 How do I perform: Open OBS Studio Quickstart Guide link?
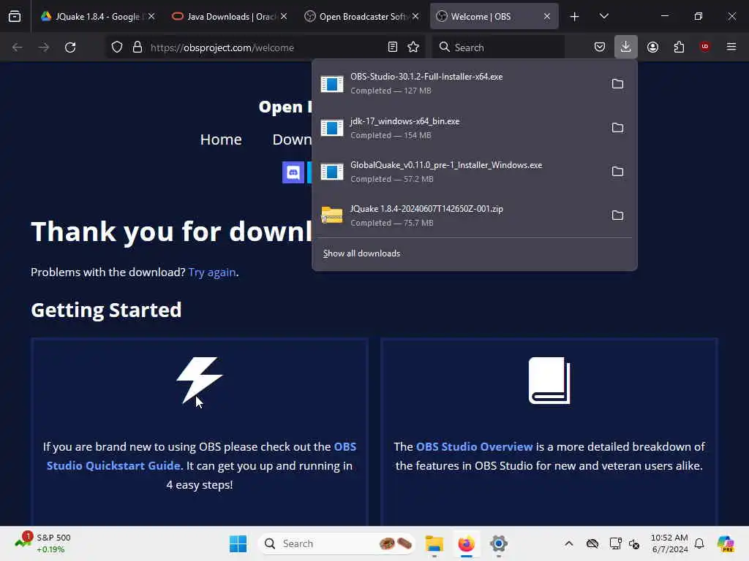pyautogui.click(x=201, y=456)
